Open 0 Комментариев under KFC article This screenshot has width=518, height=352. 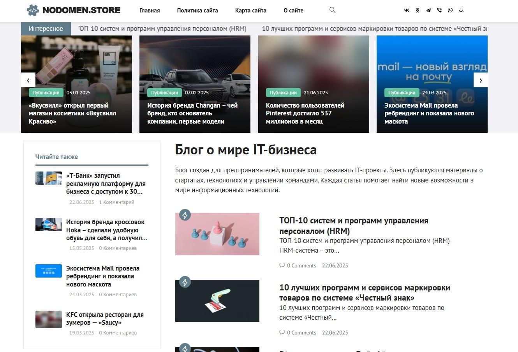(x=118, y=333)
